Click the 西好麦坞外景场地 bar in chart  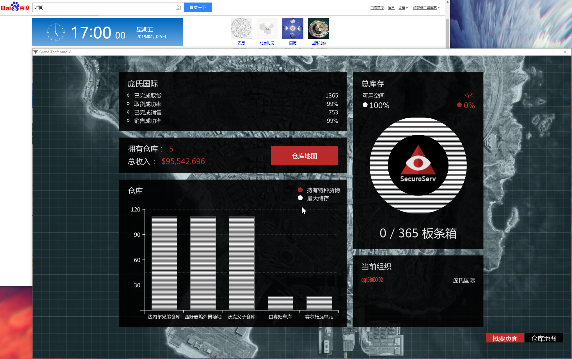pyautogui.click(x=203, y=263)
